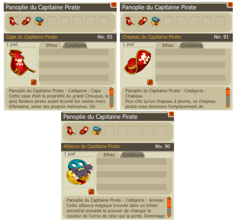This screenshot has width=236, height=223.
Task: Show Effets tab for Cape du Capitaine Pirate
Action: 52,45
